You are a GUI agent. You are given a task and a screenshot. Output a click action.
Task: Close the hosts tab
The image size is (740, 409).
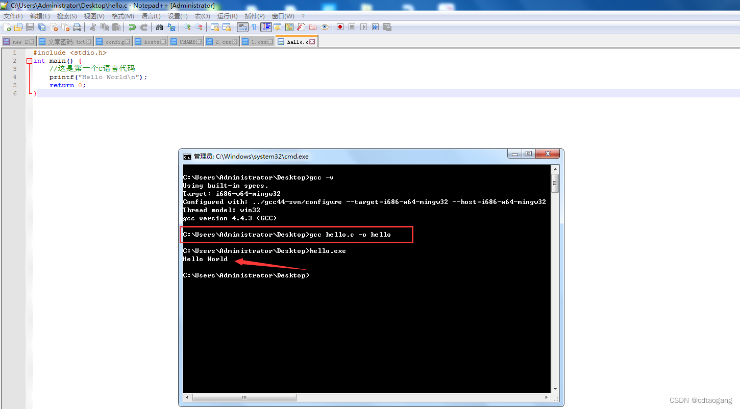[163, 42]
